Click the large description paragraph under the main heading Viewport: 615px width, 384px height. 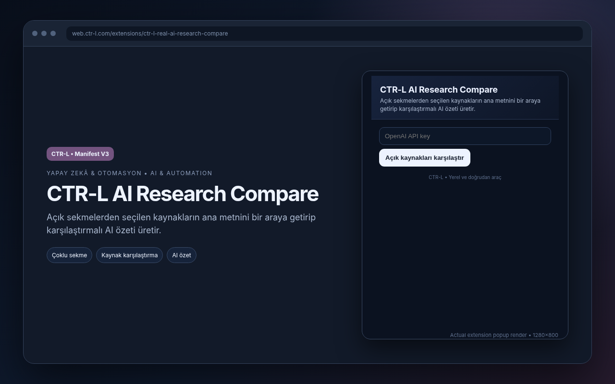(181, 224)
